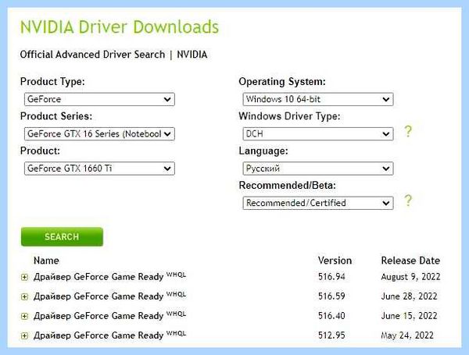Expand the driver version 512.95 row
Image resolution: width=469 pixels, height=355 pixels.
tap(24, 336)
